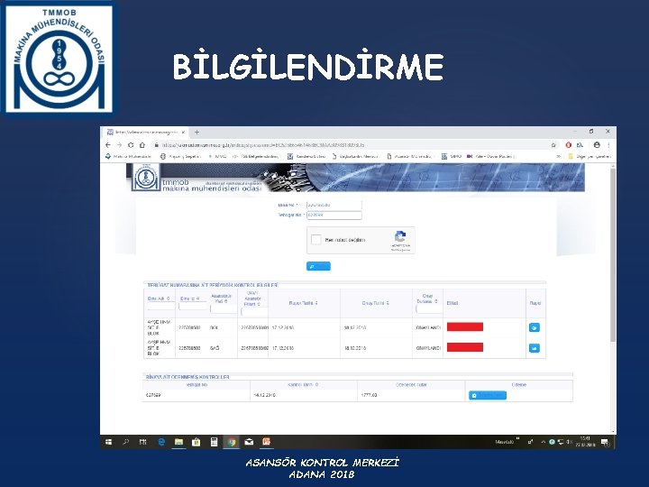The image size is (649, 487).
Task: Sort by Onay Tarihi column header
Action: 376,303
